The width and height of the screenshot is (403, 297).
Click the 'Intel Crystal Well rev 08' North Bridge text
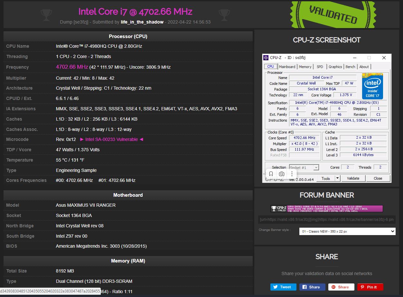pyautogui.click(x=80, y=226)
